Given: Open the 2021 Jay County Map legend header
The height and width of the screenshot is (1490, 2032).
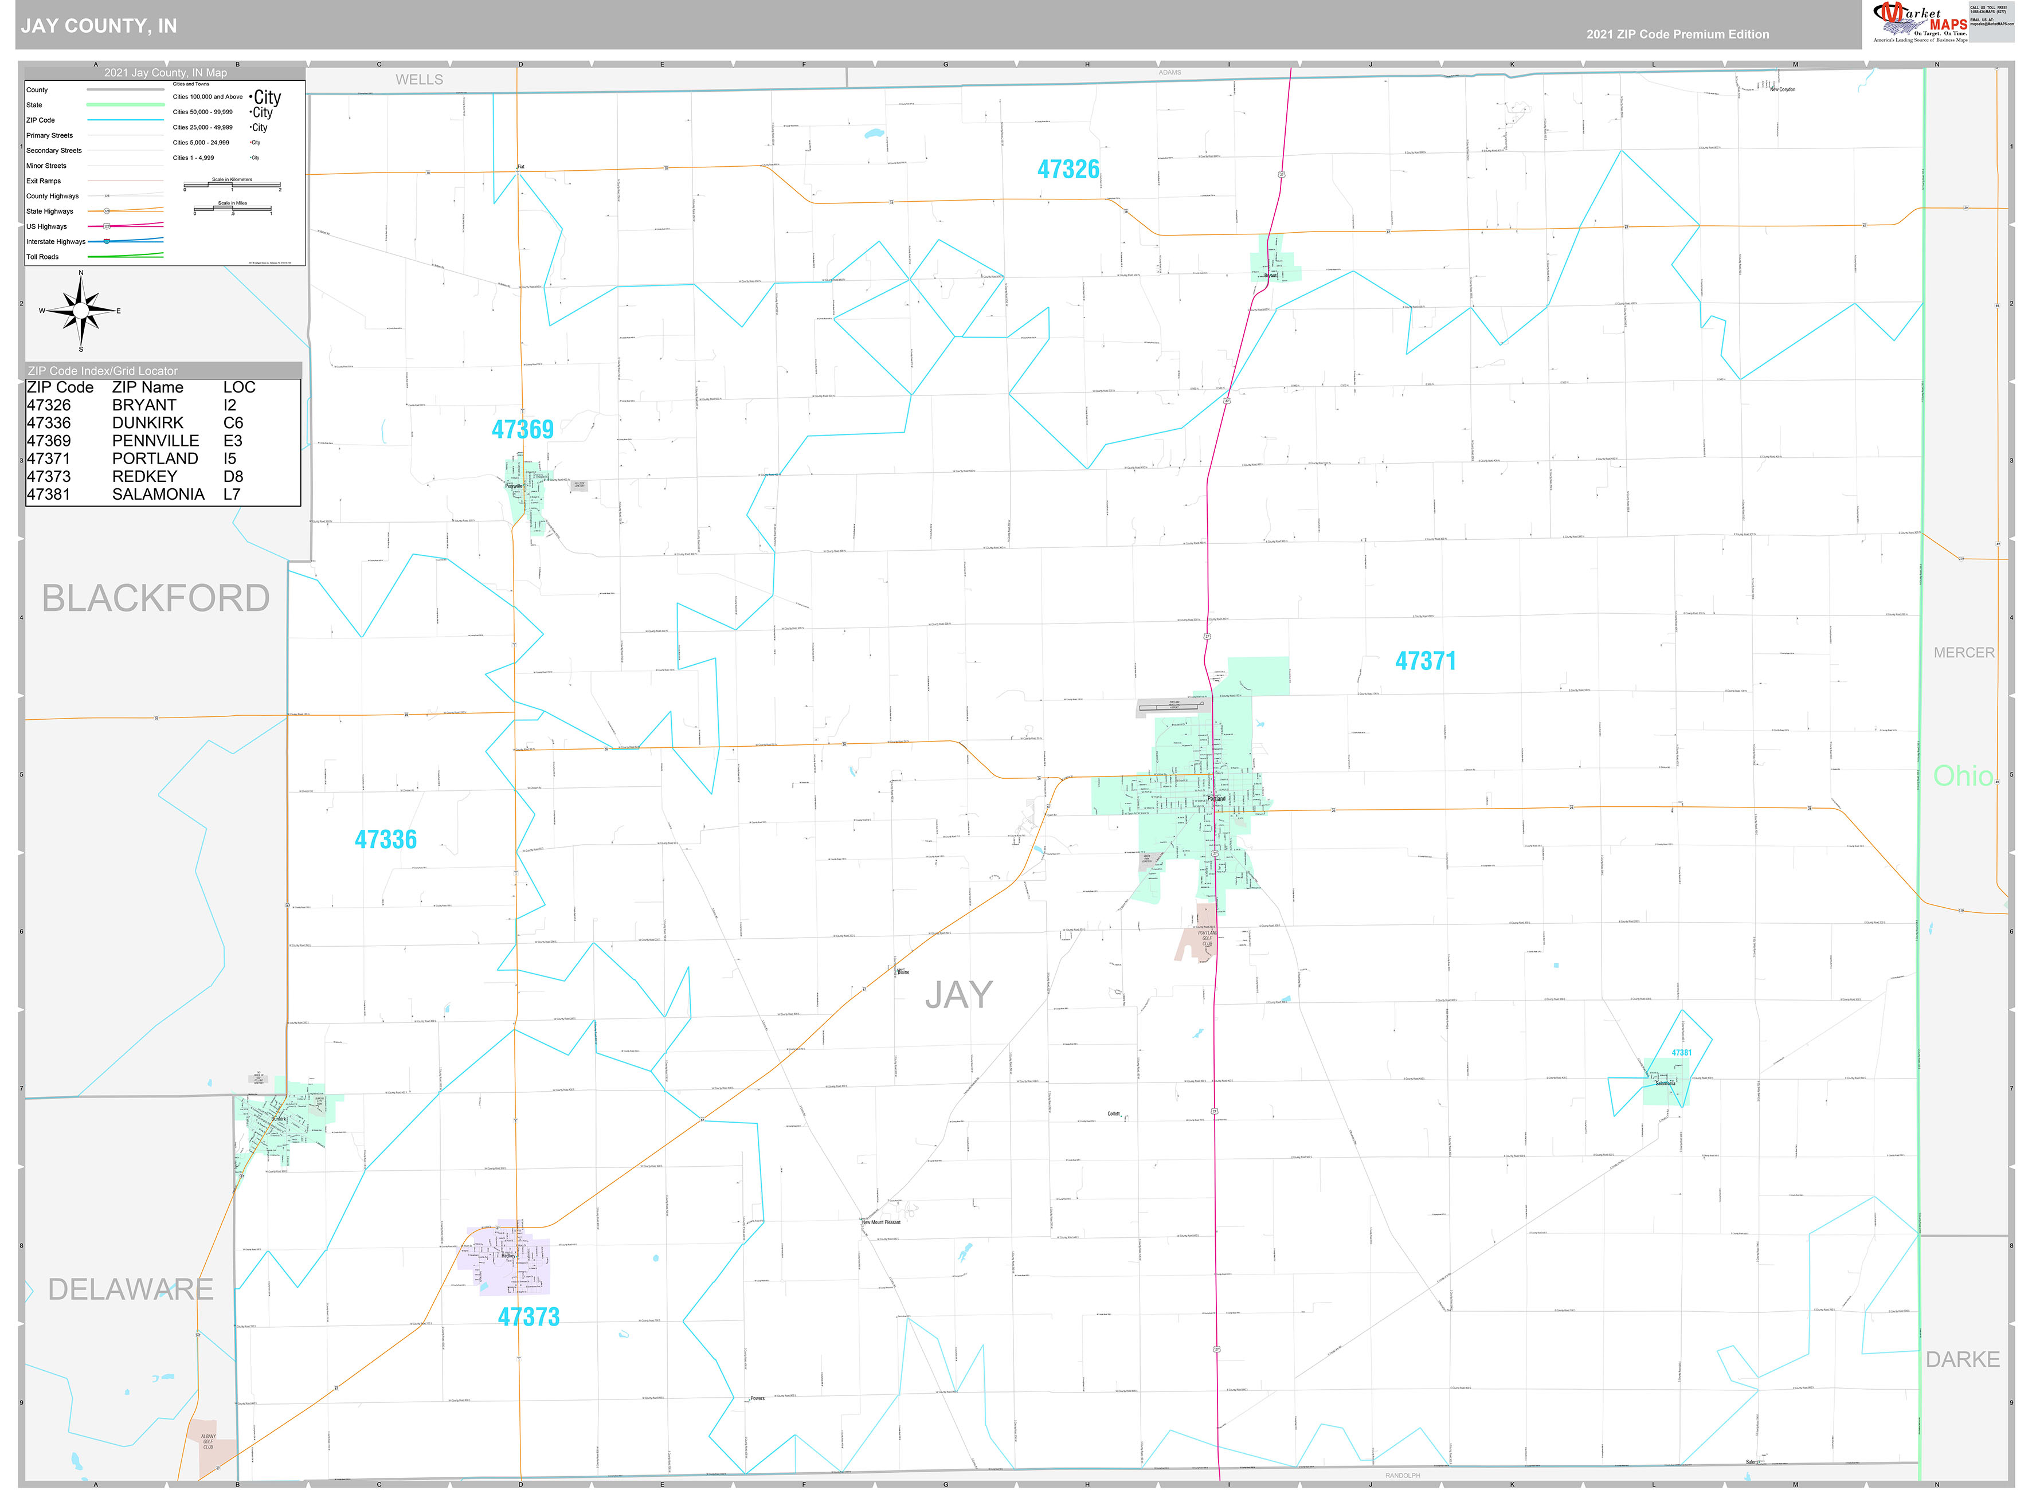Looking at the screenshot, I should pos(165,72).
